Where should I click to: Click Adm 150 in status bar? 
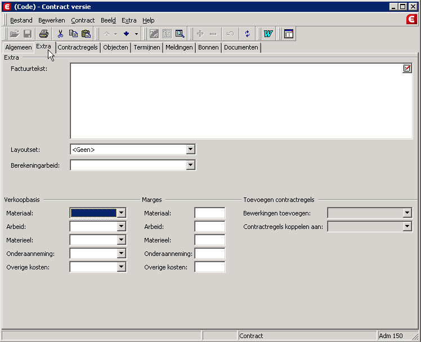point(391,336)
